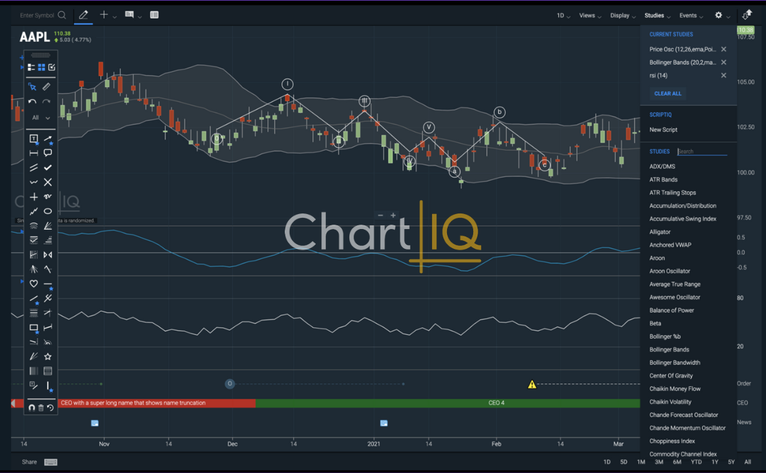Image resolution: width=766 pixels, height=473 pixels.
Task: Click zoom out minus on chart
Action: pos(381,215)
